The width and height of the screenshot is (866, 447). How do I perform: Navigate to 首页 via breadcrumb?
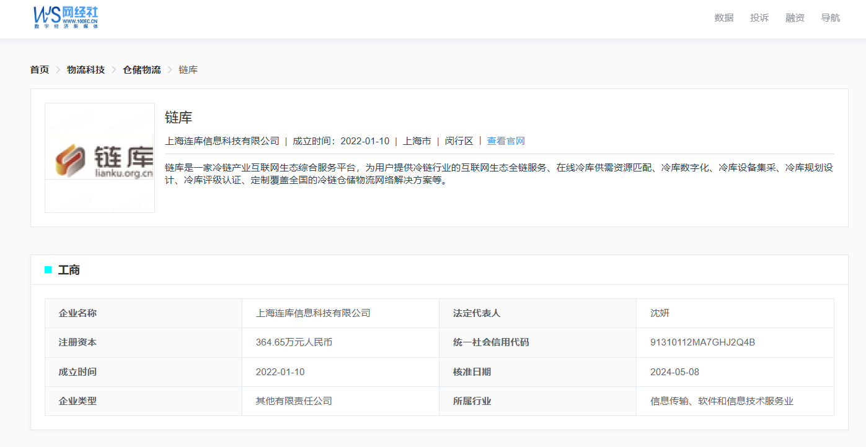point(38,69)
